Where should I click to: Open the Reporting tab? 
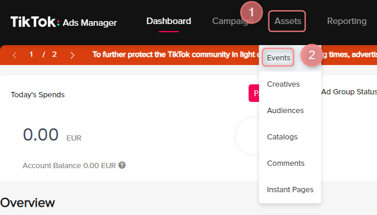click(347, 21)
